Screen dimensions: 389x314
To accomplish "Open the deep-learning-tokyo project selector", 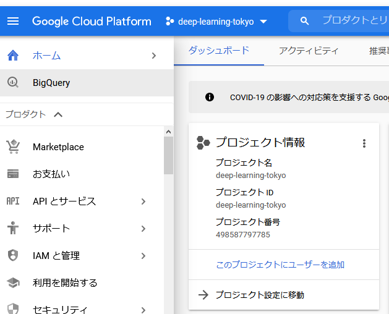I will point(216,22).
